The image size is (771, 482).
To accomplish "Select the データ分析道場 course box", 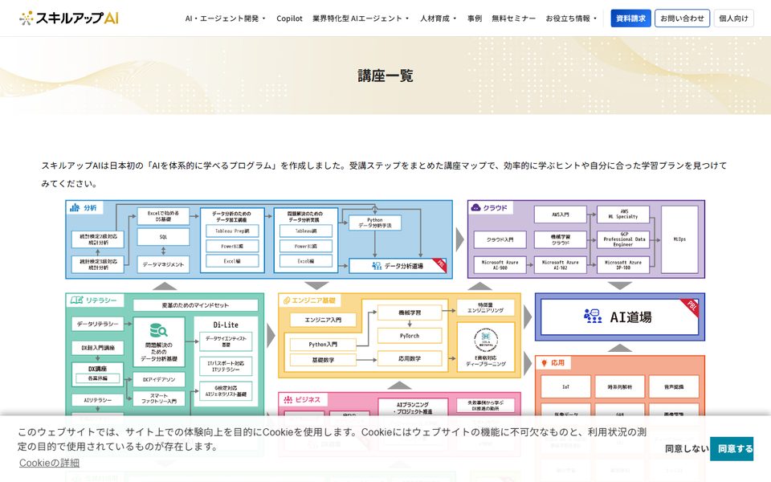I will click(398, 266).
